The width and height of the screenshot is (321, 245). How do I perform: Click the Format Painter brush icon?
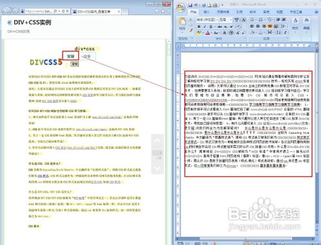(x=191, y=30)
